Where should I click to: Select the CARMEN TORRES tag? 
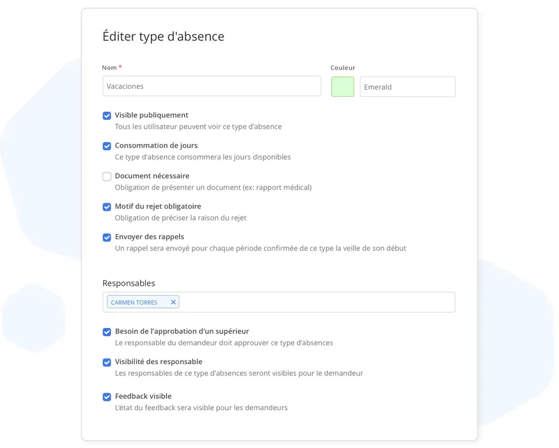pyautogui.click(x=135, y=303)
